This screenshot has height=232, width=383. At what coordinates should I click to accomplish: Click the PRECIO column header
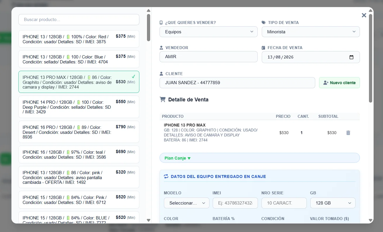(283, 116)
